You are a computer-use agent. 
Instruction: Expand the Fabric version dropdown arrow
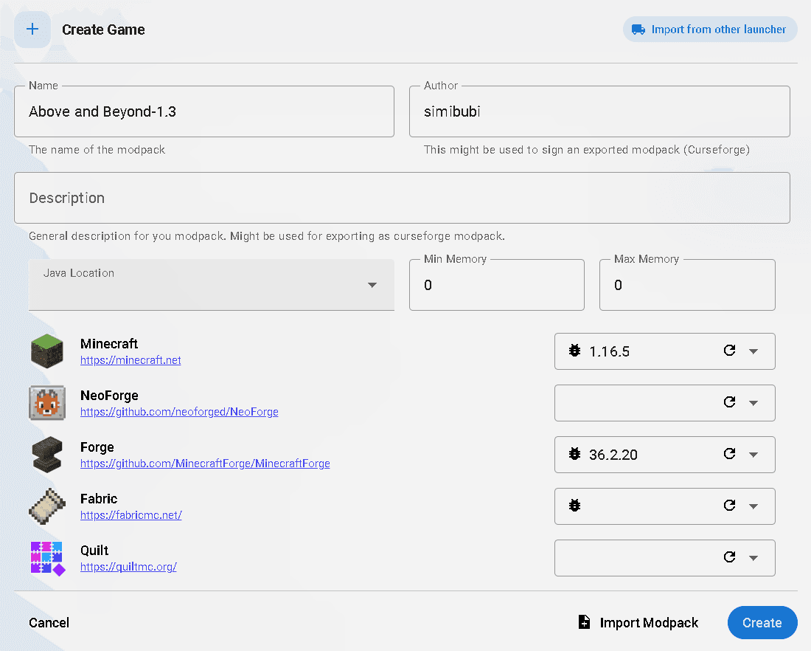pyautogui.click(x=753, y=506)
